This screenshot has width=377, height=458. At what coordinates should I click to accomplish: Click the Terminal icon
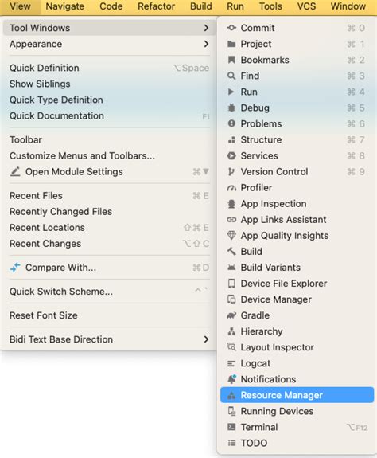click(231, 427)
